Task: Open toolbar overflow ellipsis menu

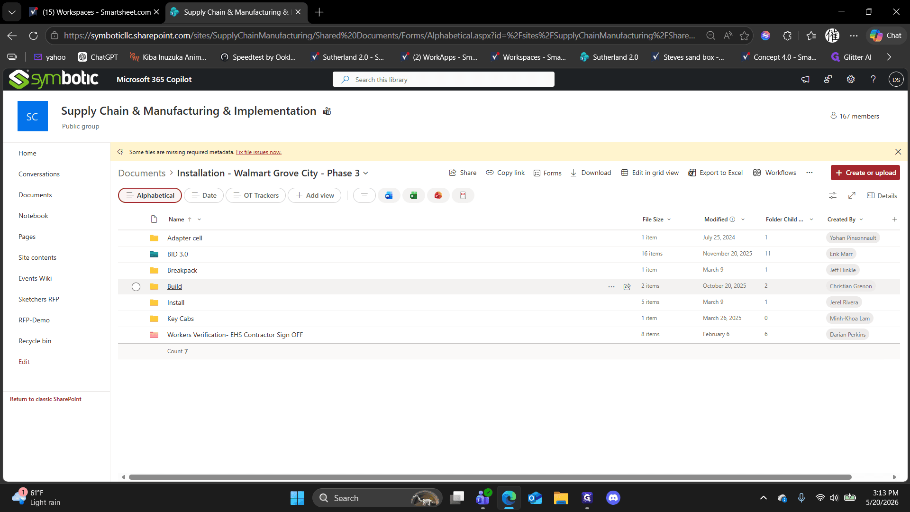Action: 810,173
